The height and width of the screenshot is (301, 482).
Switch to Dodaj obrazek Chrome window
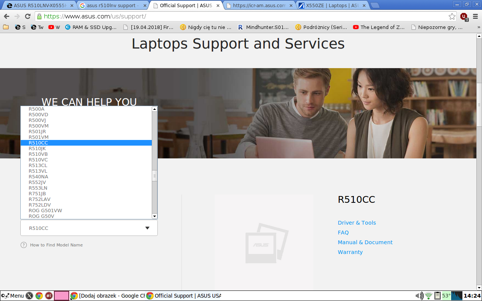click(x=107, y=296)
